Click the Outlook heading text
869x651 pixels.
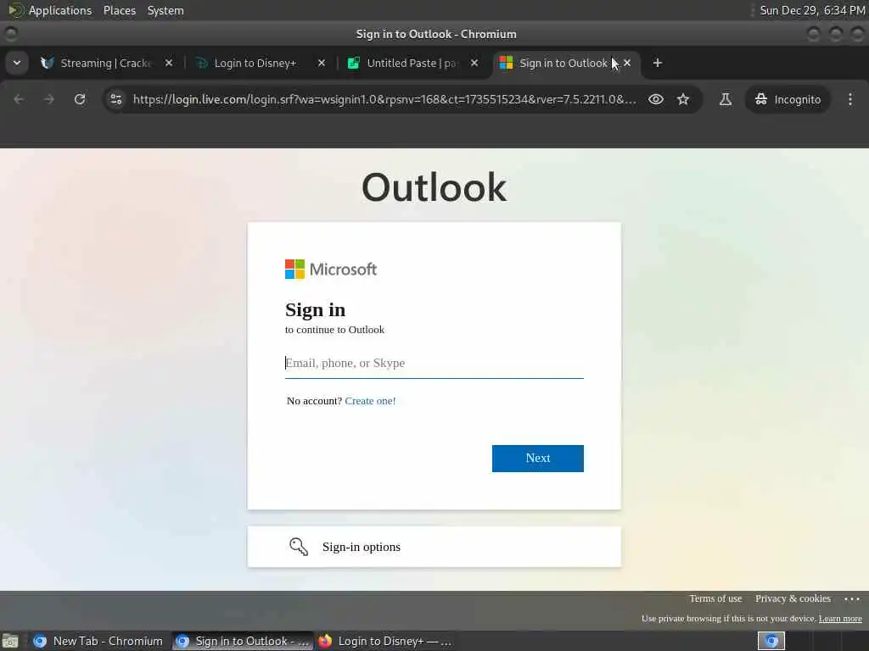(x=434, y=187)
